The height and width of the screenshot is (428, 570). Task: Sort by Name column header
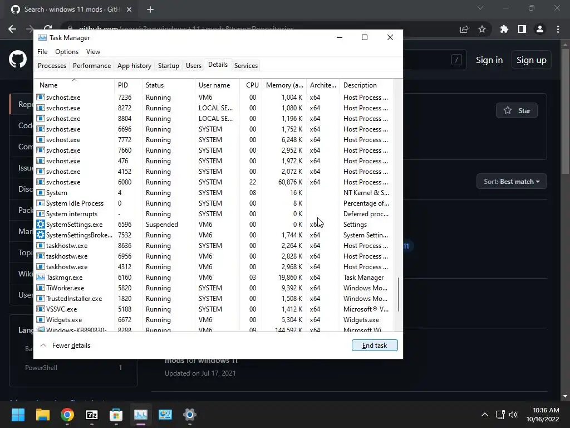pyautogui.click(x=75, y=85)
